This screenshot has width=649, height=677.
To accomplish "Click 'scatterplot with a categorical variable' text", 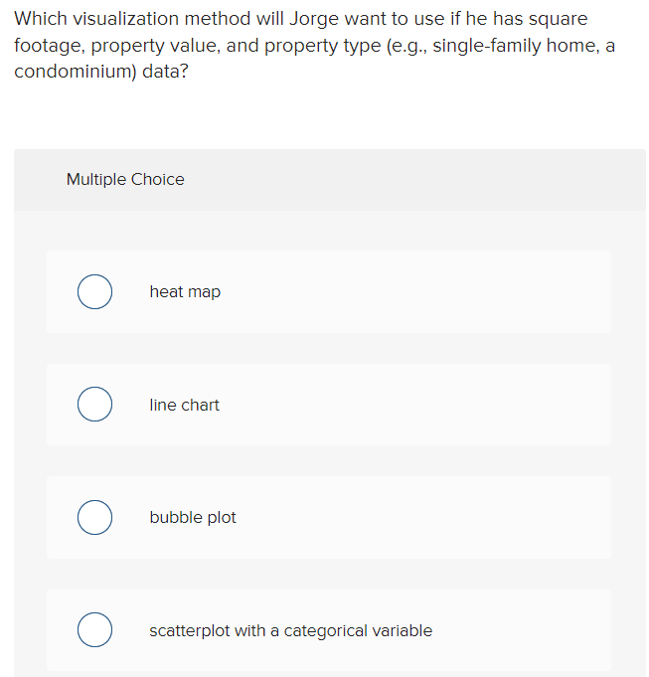I will point(291,631).
